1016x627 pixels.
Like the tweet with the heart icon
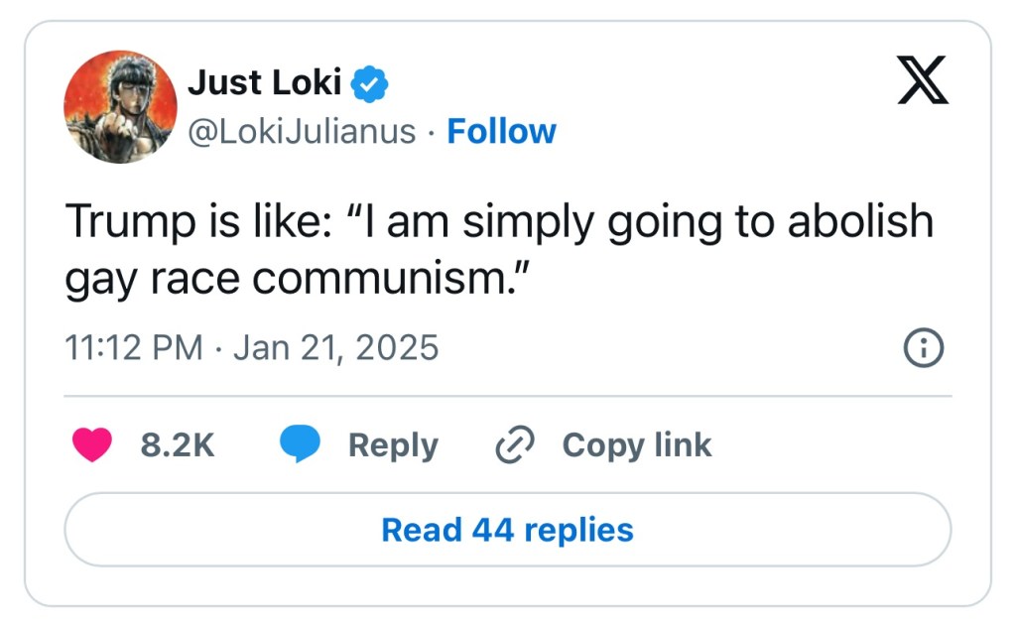[92, 445]
